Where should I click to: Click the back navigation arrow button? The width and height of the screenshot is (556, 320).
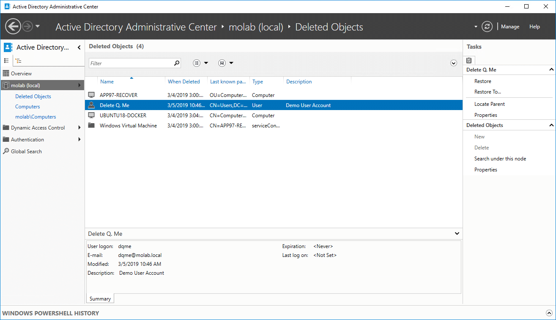(13, 26)
